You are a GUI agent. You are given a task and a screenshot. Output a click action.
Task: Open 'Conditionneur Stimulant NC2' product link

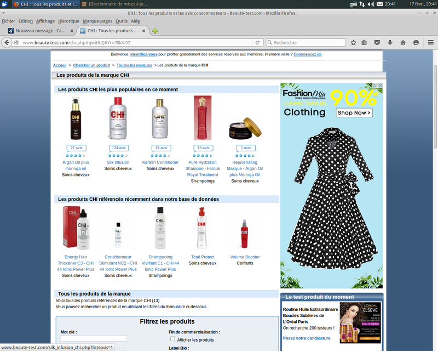pos(118,263)
